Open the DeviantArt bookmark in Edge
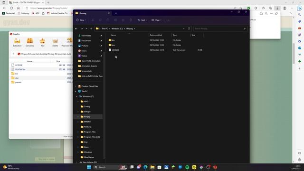The image size is (304, 171). (9, 13)
